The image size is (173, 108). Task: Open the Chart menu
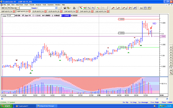click(x=26, y=5)
